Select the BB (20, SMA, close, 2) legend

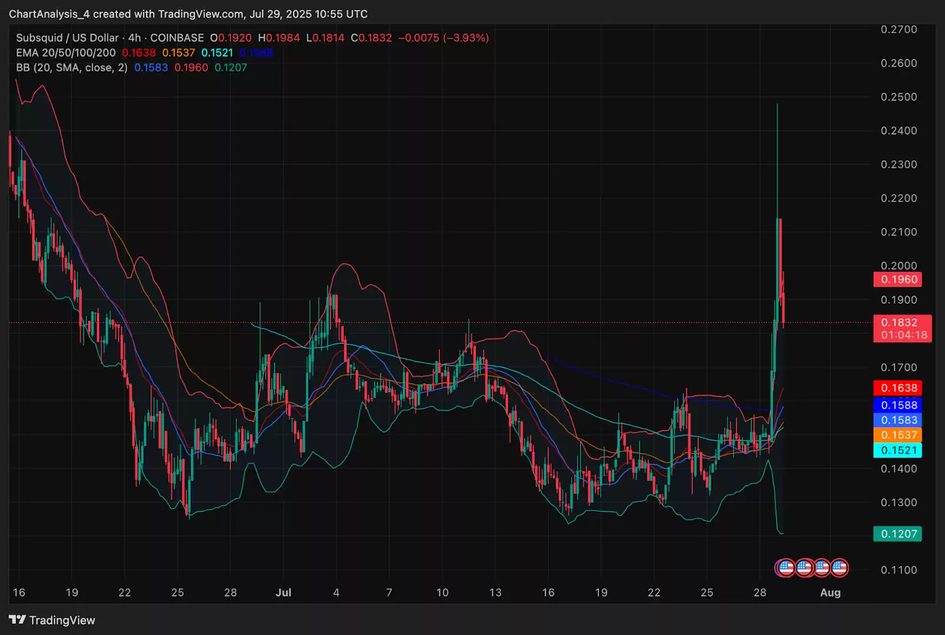click(x=71, y=67)
